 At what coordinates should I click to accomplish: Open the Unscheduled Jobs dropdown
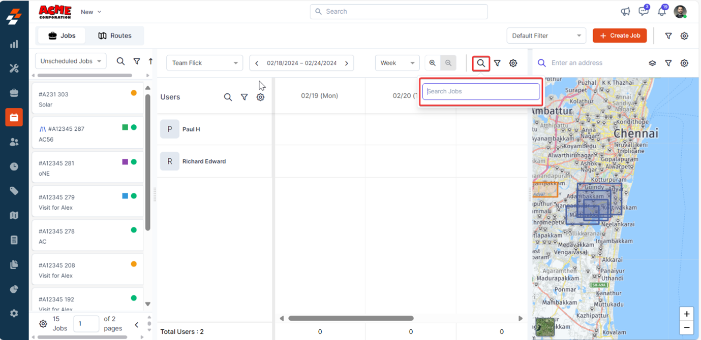71,61
